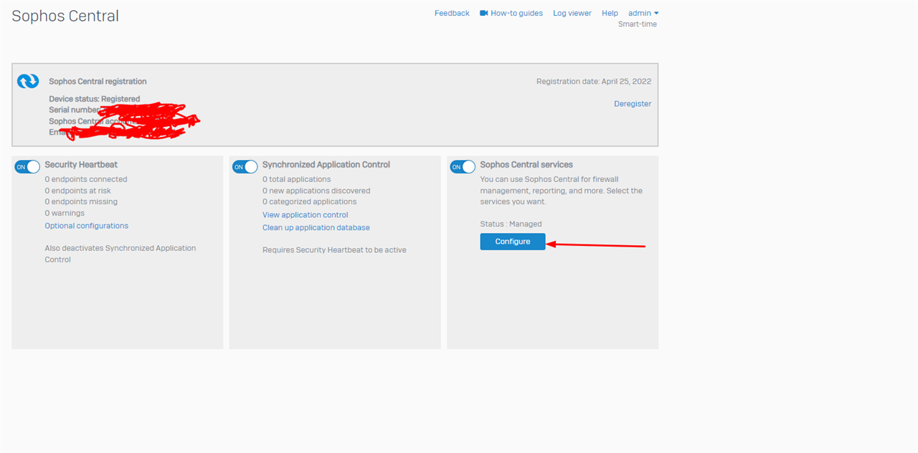Deregister the device from Sophos Central
918x453 pixels.
point(633,104)
